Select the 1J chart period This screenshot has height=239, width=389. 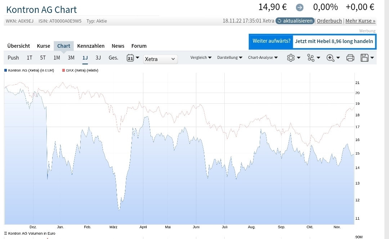pyautogui.click(x=85, y=57)
